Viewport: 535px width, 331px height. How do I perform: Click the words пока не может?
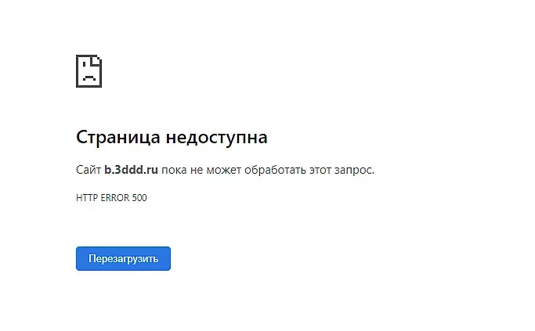coord(201,170)
